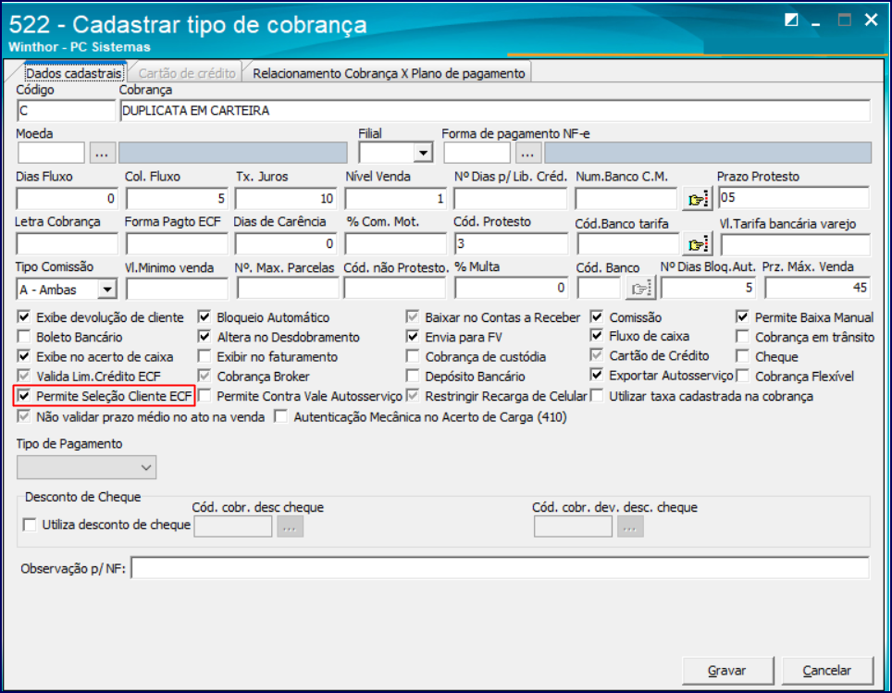Image resolution: width=892 pixels, height=693 pixels.
Task: Enable Depósito Bancário checkbox
Action: [x=413, y=376]
